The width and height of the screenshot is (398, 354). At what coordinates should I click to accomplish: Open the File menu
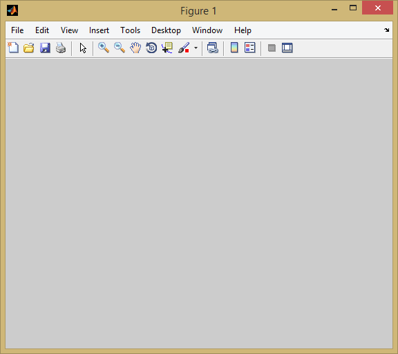17,30
